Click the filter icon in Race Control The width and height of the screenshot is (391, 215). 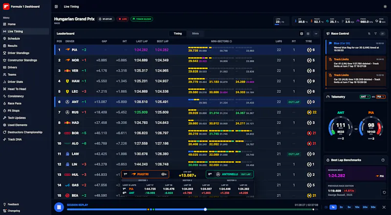375,34
